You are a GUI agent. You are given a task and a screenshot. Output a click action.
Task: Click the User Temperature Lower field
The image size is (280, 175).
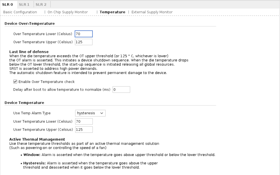[84, 122]
